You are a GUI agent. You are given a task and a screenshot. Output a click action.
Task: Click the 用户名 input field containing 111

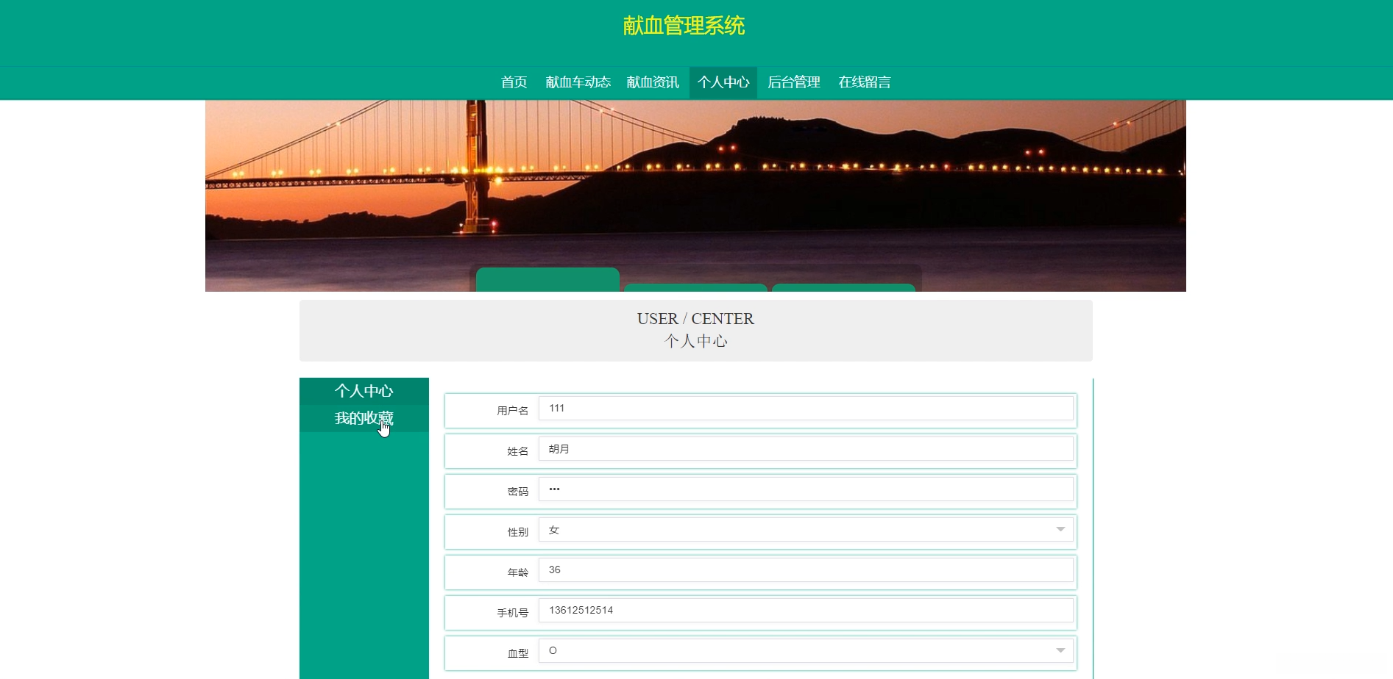pos(806,409)
